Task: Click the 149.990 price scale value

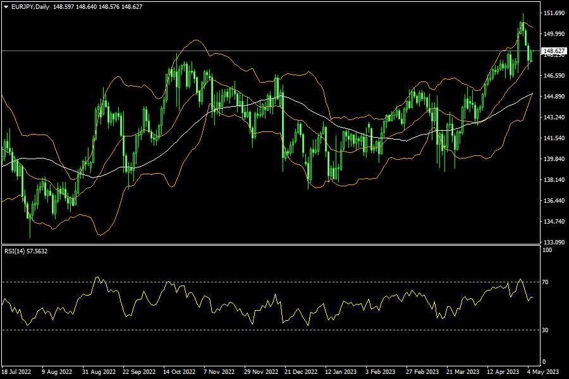Action: pyautogui.click(x=554, y=33)
